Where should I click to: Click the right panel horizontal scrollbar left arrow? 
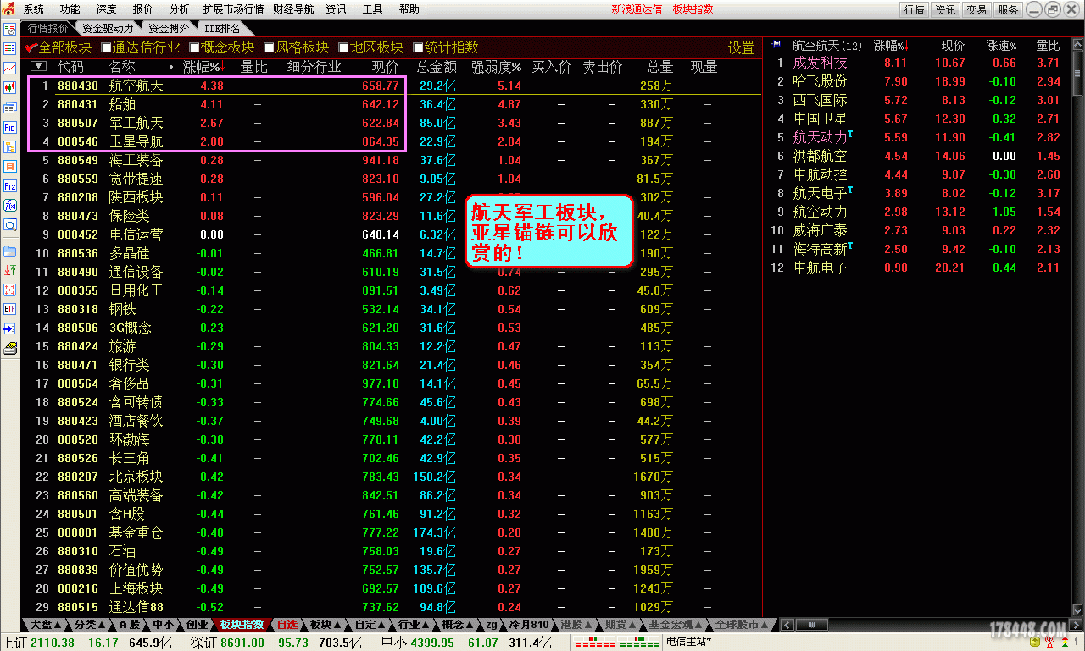point(787,625)
